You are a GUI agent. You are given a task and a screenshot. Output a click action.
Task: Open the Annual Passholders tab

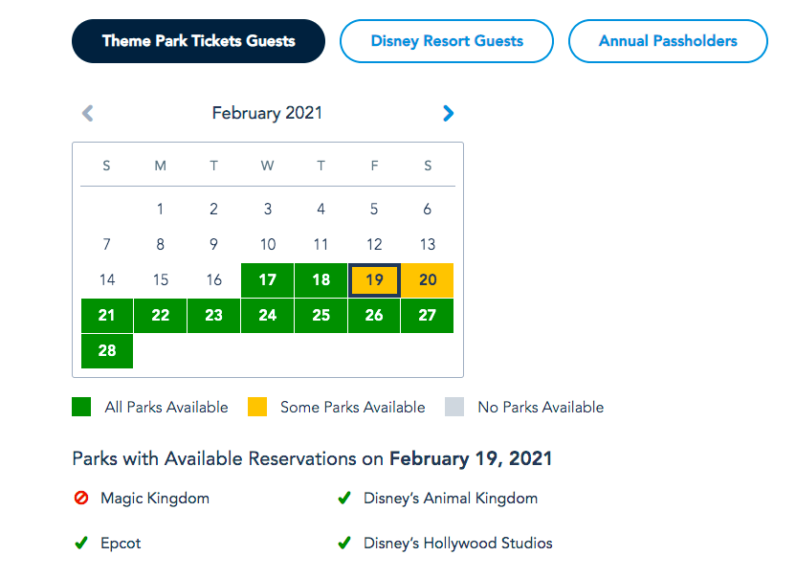[668, 41]
